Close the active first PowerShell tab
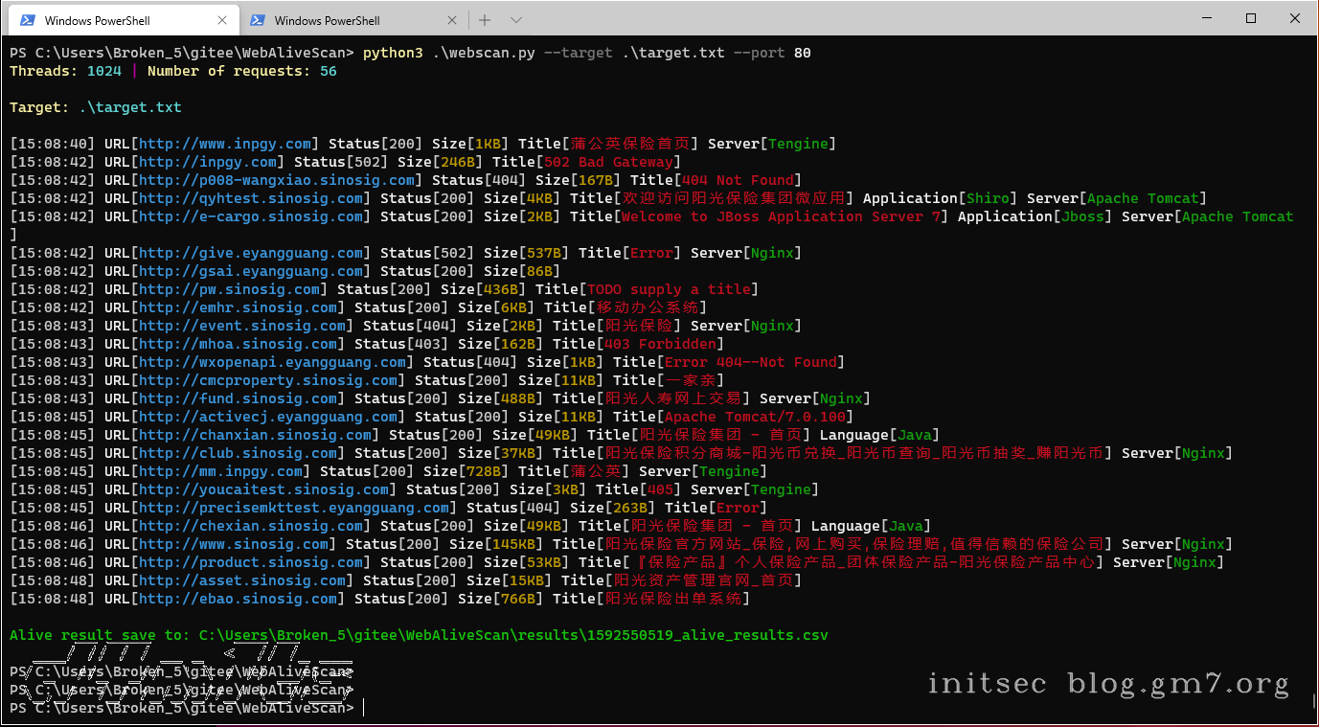 coord(222,20)
